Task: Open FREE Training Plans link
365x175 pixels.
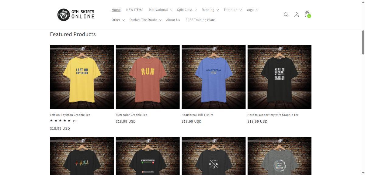Action: click(x=200, y=20)
